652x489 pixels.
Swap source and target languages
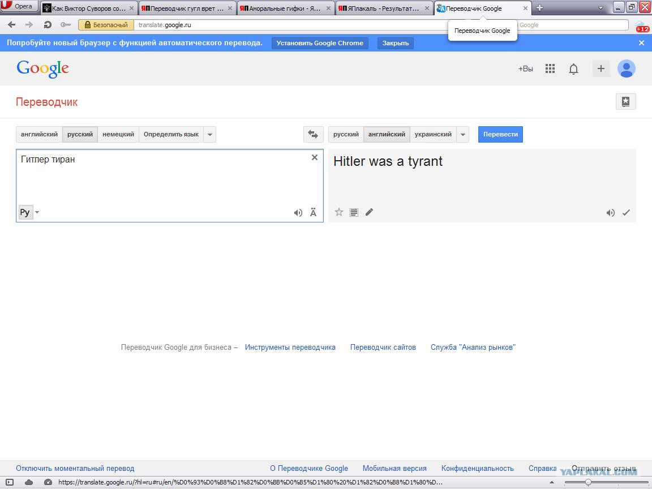[313, 134]
